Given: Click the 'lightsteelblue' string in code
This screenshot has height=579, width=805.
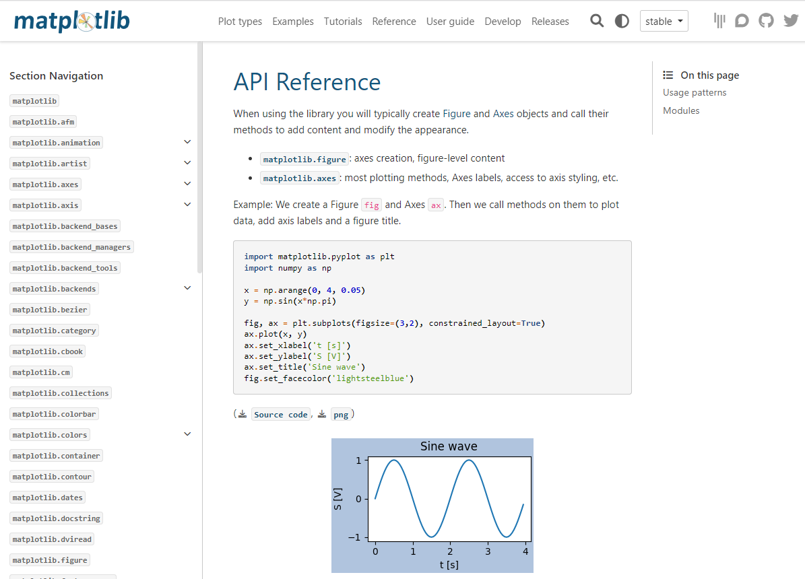Looking at the screenshot, I should [373, 378].
